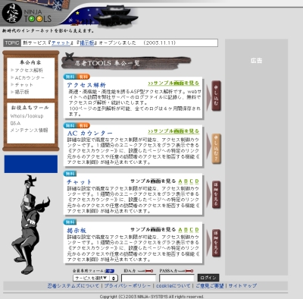Click the 無料 badge on チャット card
Screen dimensions: 303x299
(70, 174)
